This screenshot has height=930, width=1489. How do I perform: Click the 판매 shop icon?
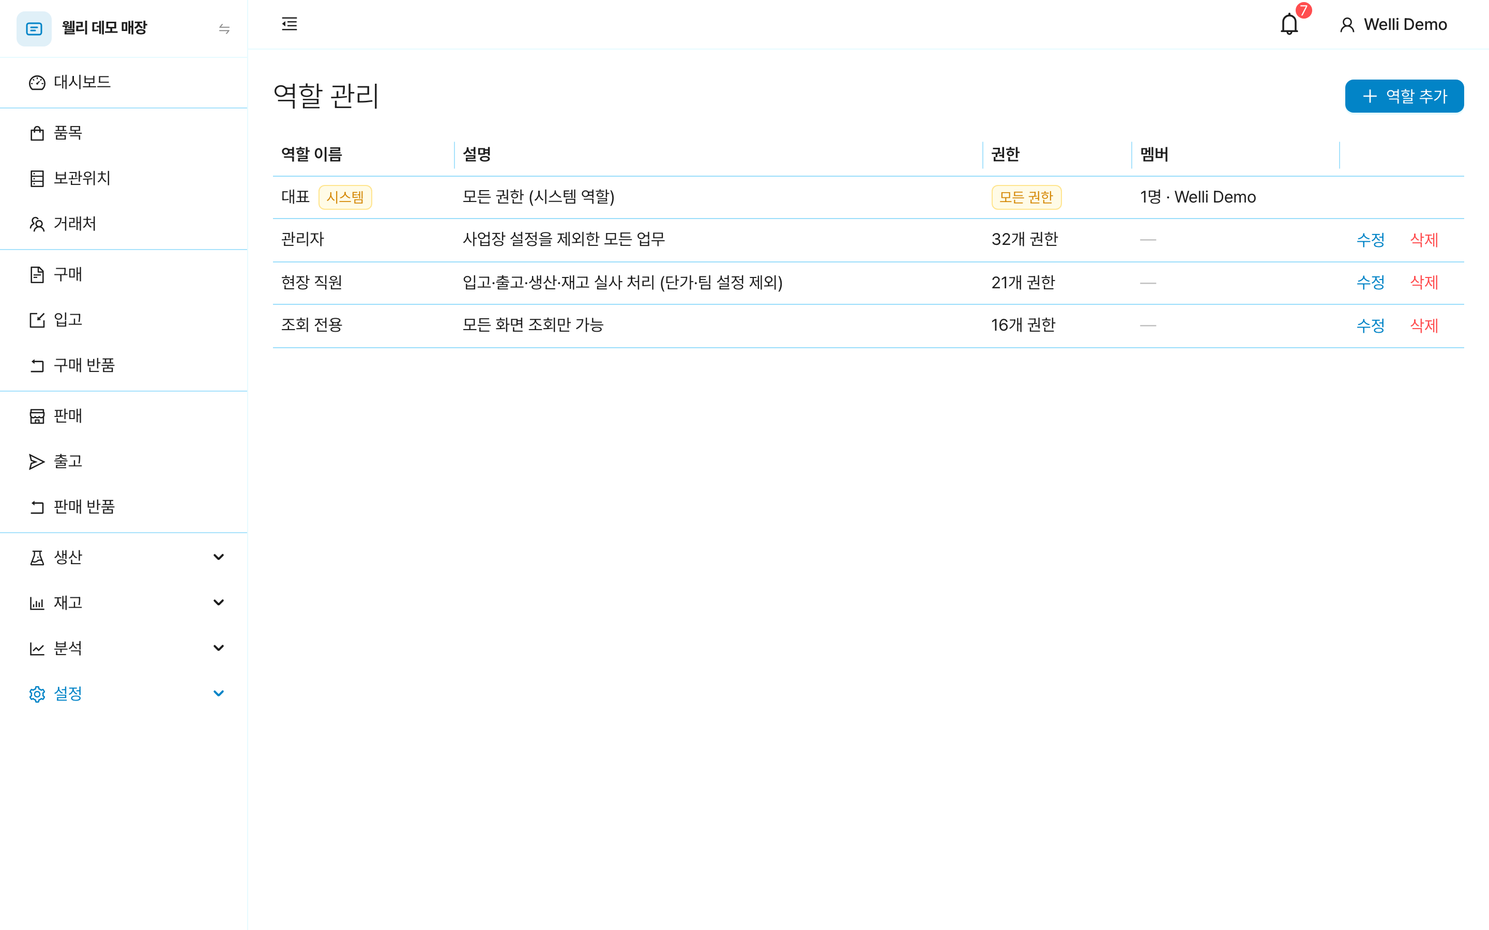37,416
